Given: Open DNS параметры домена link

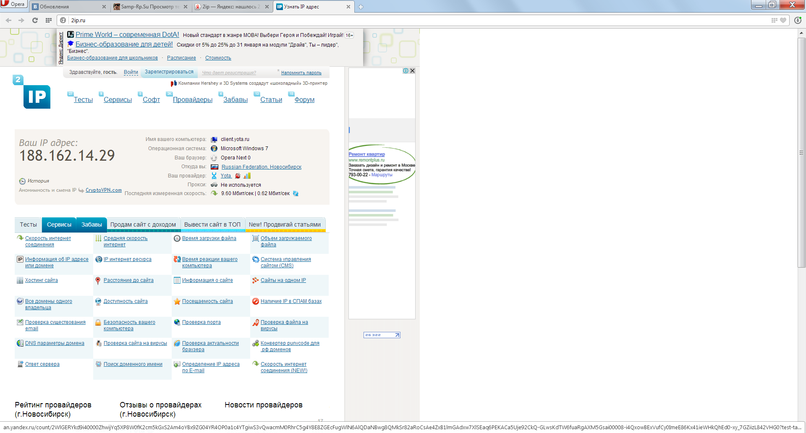Looking at the screenshot, I should (x=55, y=343).
